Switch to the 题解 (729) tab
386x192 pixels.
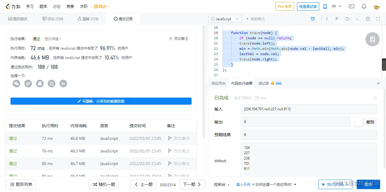point(88,19)
